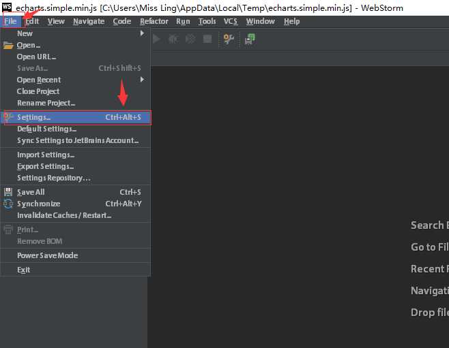Open the Settings wrench icon in toolbar
Screen dimensions: 449x348
(229, 39)
